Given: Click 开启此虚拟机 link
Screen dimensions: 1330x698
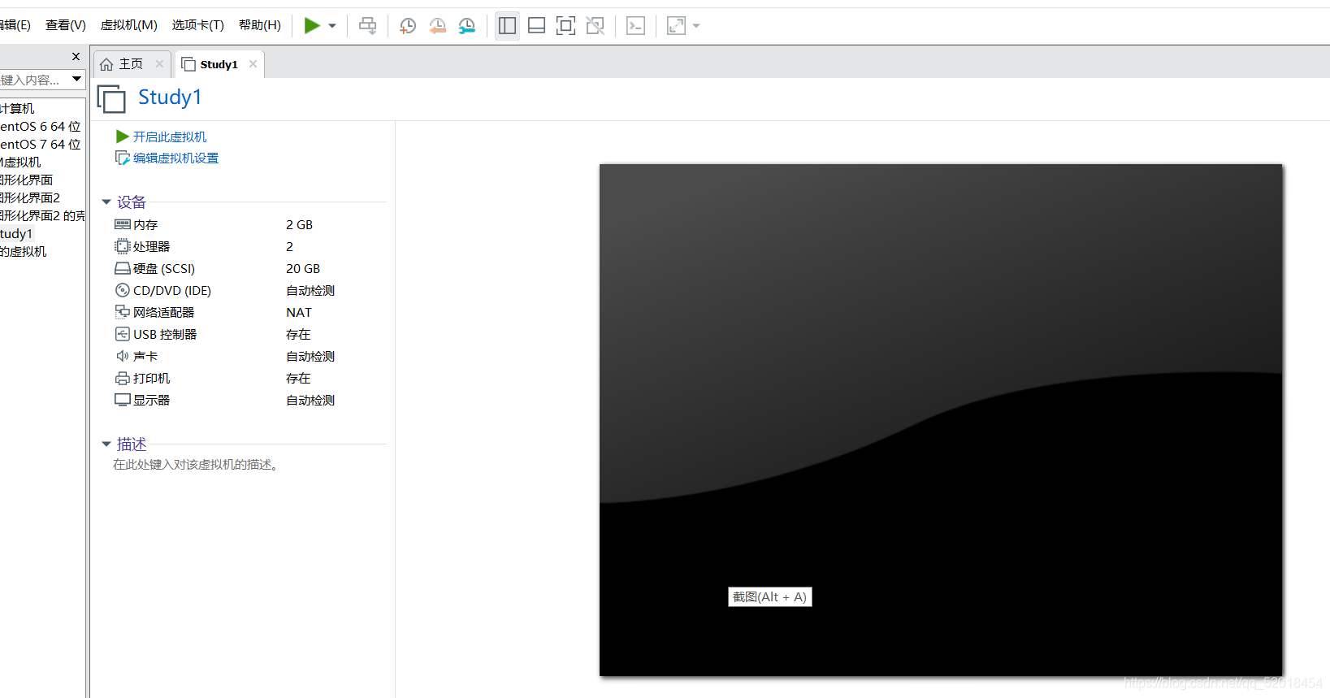Looking at the screenshot, I should (x=170, y=137).
